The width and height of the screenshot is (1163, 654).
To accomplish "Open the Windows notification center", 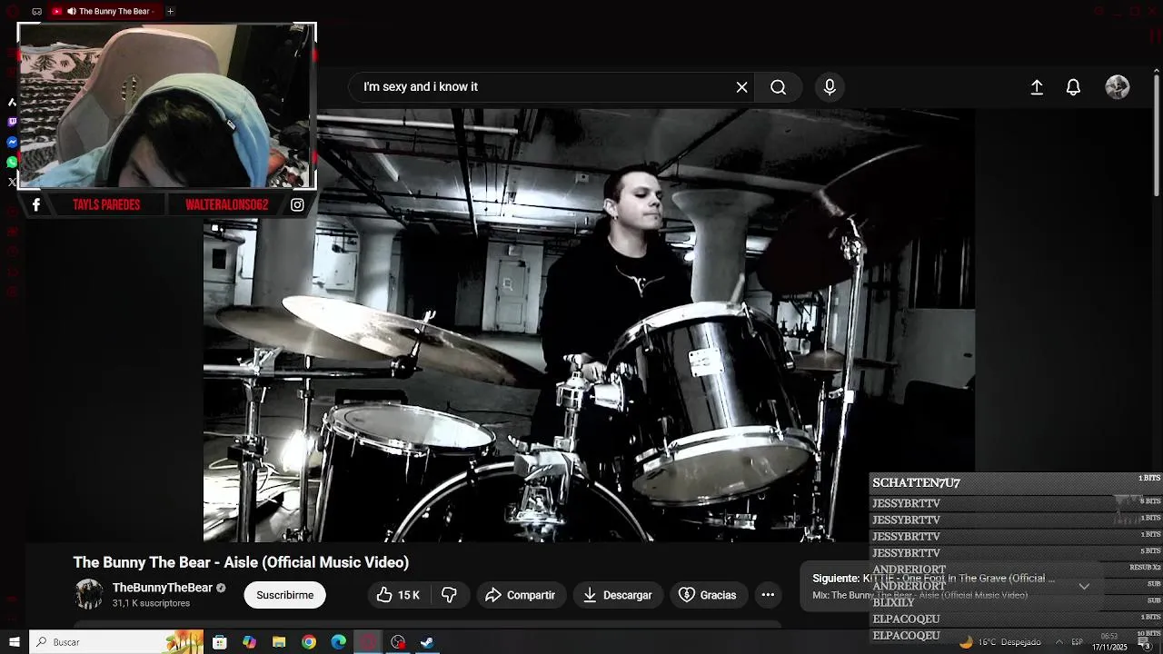I will point(1144,642).
